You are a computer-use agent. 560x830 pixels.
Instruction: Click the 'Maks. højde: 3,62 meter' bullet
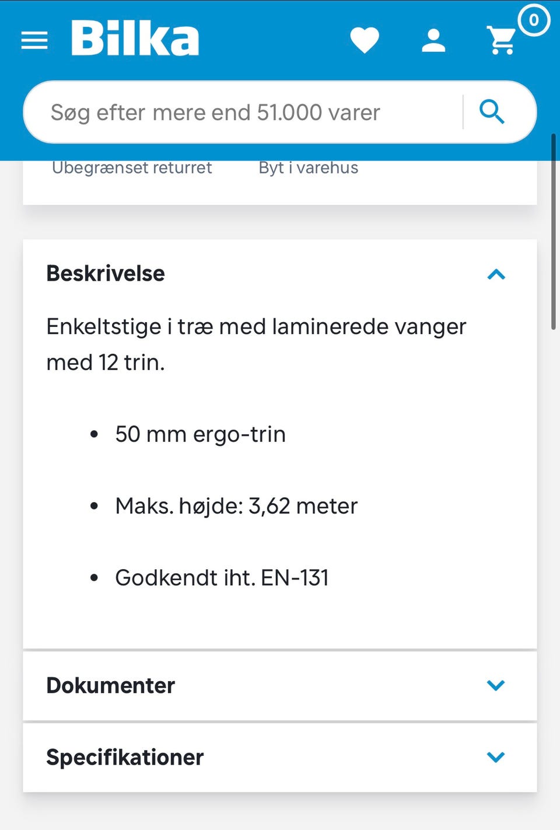(236, 505)
